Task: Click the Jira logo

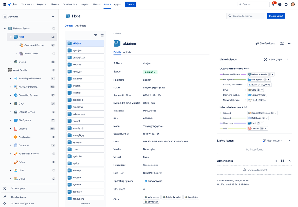Action: [12, 4]
